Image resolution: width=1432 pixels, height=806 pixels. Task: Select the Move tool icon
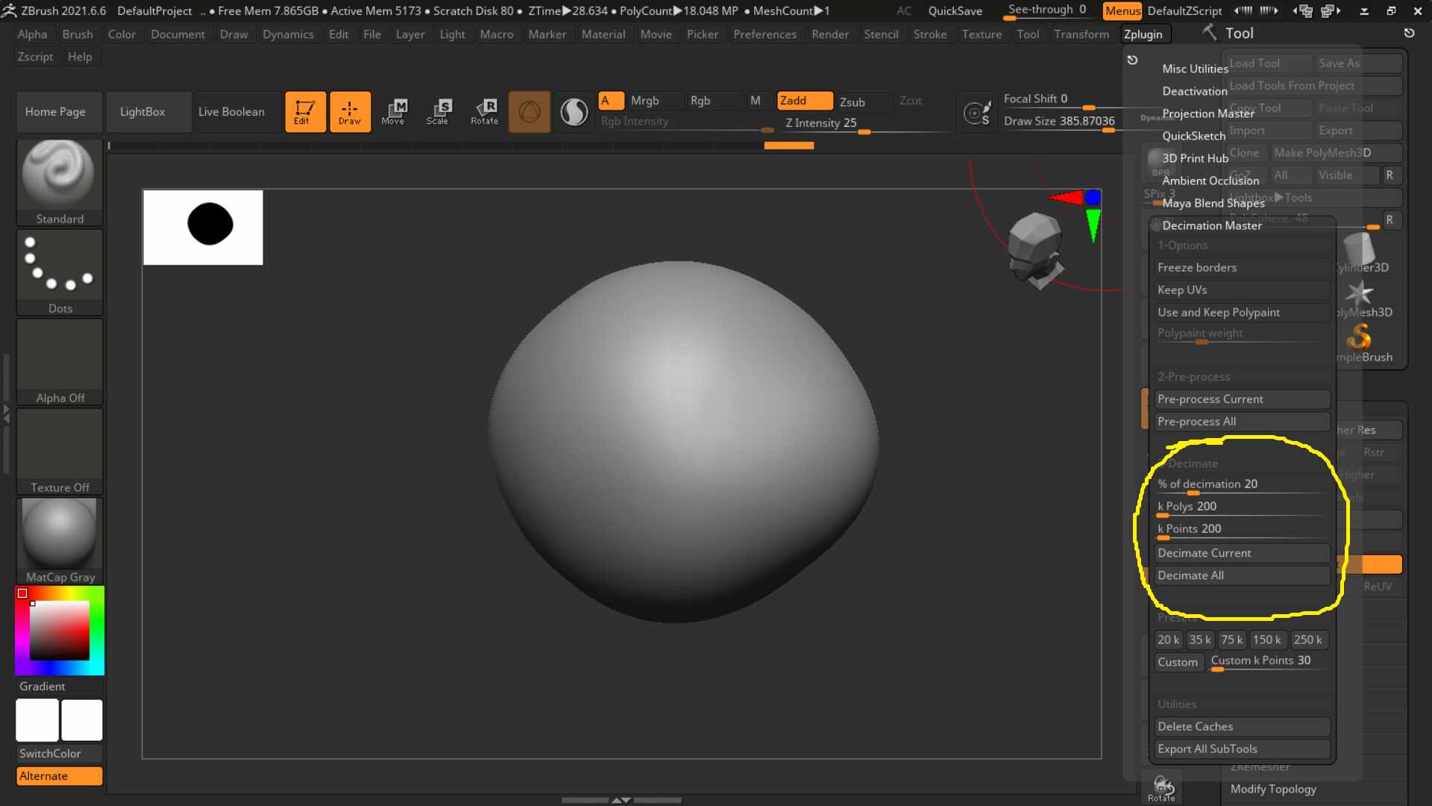click(393, 112)
